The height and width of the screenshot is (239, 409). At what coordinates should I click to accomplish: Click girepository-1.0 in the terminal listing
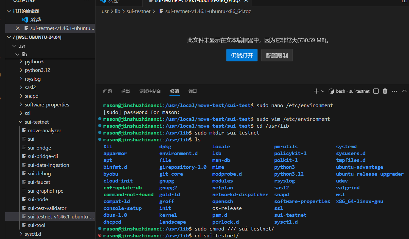coord(183,167)
